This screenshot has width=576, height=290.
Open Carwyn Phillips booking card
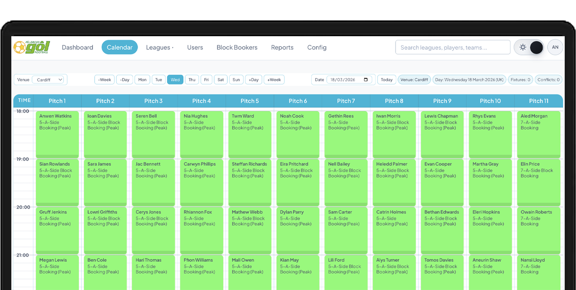pyautogui.click(x=202, y=183)
